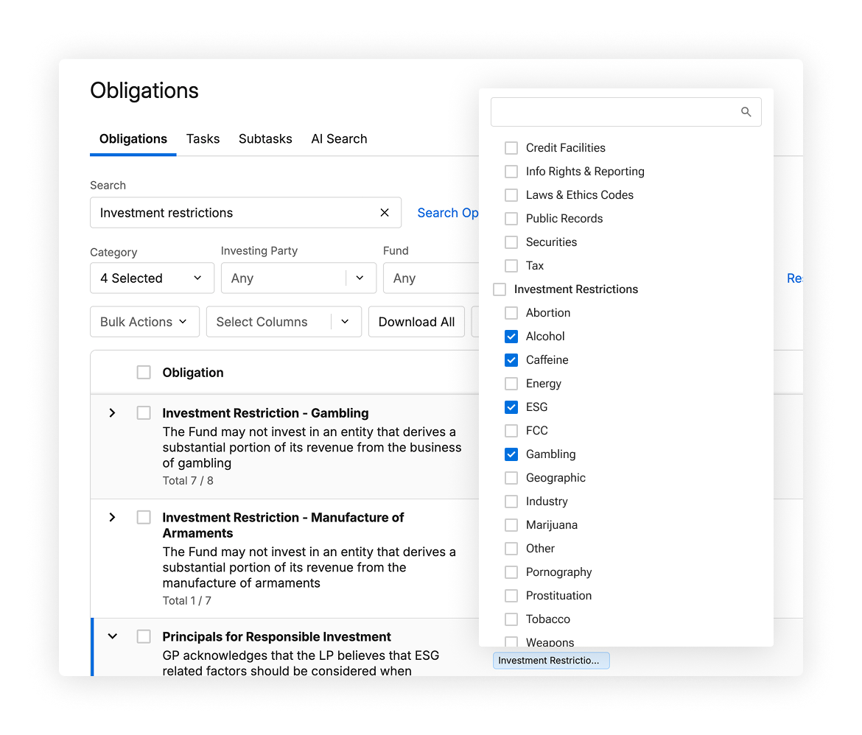Uncheck the Gambling category checkbox

coord(511,454)
